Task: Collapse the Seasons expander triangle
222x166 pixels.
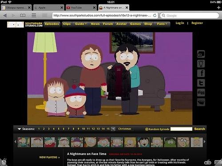Action: [19, 129]
